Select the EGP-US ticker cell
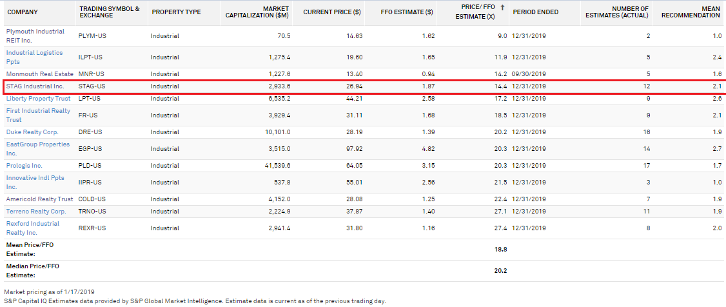Image resolution: width=726 pixels, height=307 pixels. tap(90, 148)
